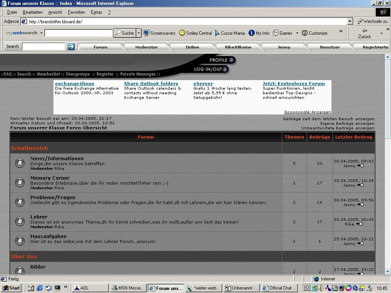The width and height of the screenshot is (391, 293).
Task: Open Games toolbar icon
Action: click(x=276, y=33)
